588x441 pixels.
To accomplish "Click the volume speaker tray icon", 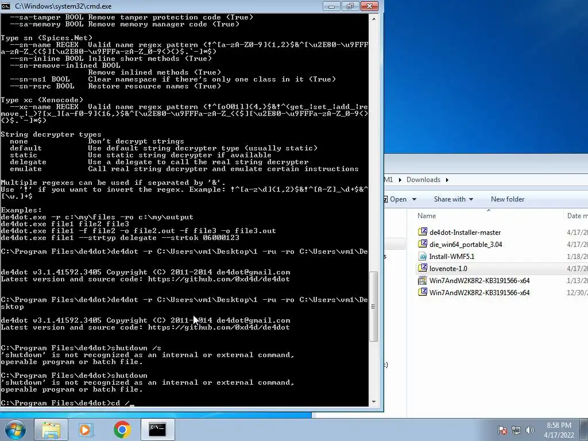I will pyautogui.click(x=530, y=431).
